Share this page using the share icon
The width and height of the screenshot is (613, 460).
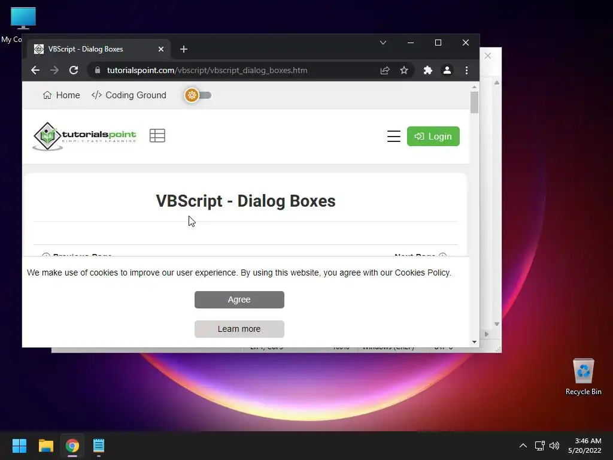[x=385, y=71]
